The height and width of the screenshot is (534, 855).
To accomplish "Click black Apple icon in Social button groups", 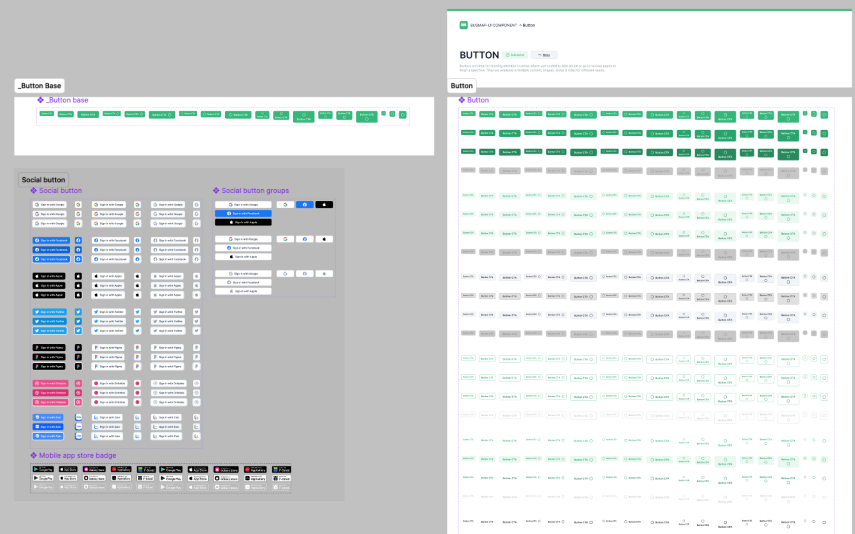I will 324,205.
